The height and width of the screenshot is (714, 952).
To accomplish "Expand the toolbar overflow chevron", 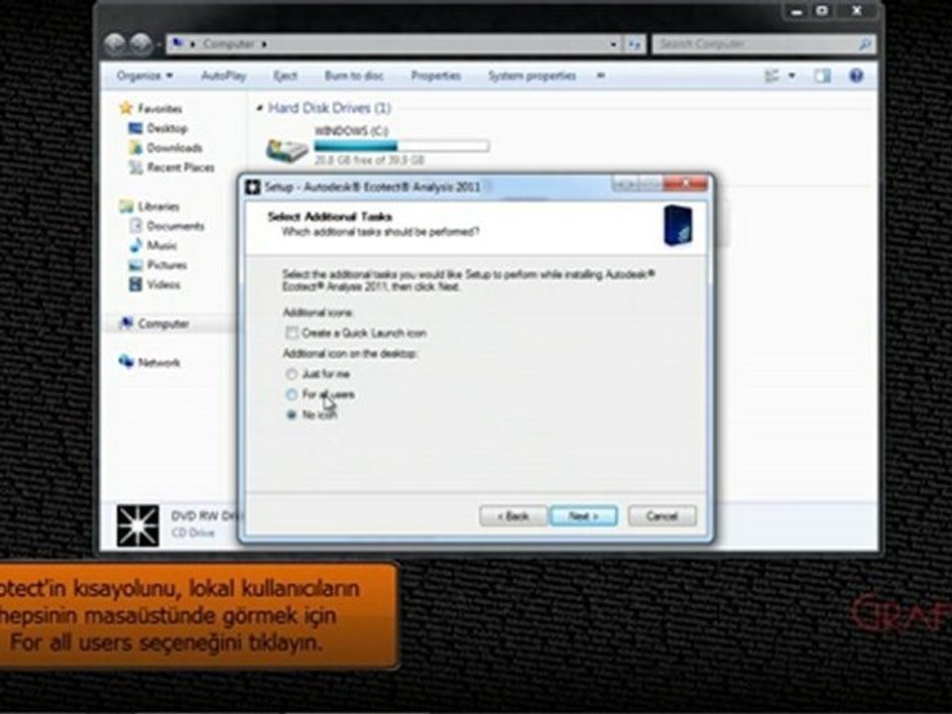I will click(601, 76).
